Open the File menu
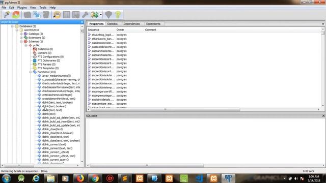Image resolution: width=326 pixels, height=183 pixels. tap(4, 8)
